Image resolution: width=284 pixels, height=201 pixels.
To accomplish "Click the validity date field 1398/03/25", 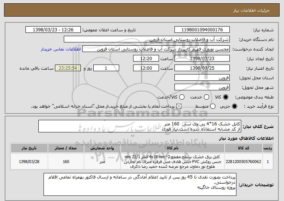I will pyautogui.click(x=202, y=68).
